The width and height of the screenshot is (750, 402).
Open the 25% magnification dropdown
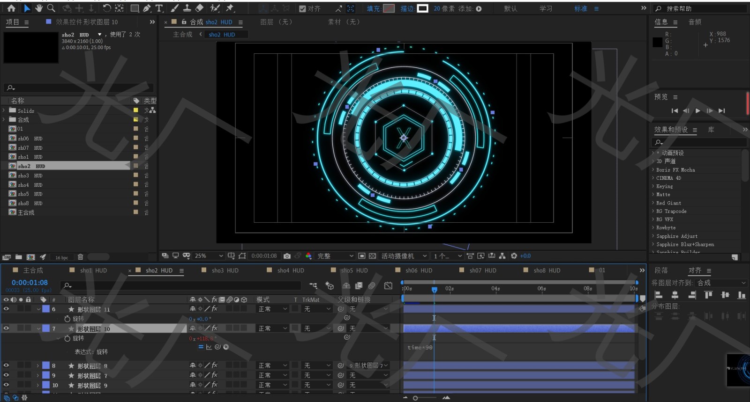click(x=209, y=256)
